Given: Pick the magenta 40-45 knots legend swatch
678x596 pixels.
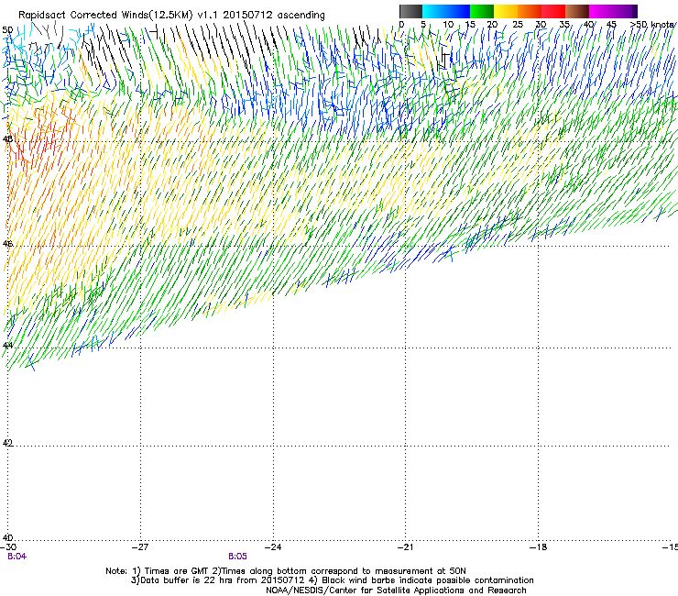Looking at the screenshot, I should pos(601,11).
